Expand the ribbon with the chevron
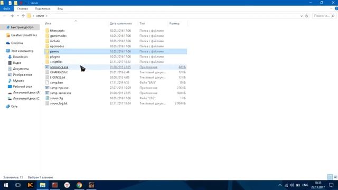 [331, 8]
